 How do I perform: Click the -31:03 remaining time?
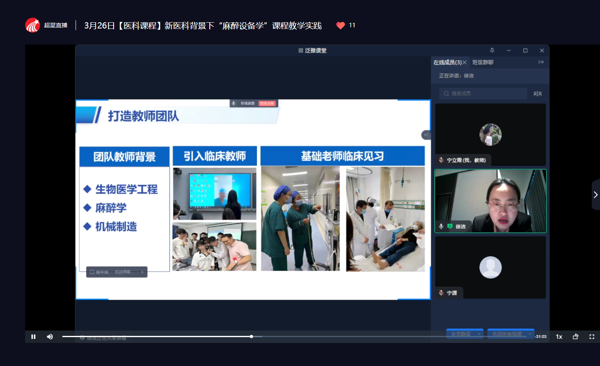tap(541, 337)
